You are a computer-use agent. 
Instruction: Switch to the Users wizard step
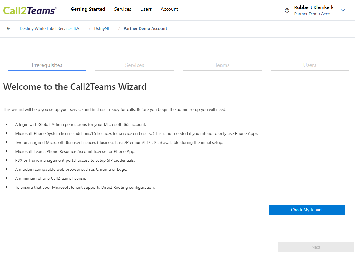[310, 65]
